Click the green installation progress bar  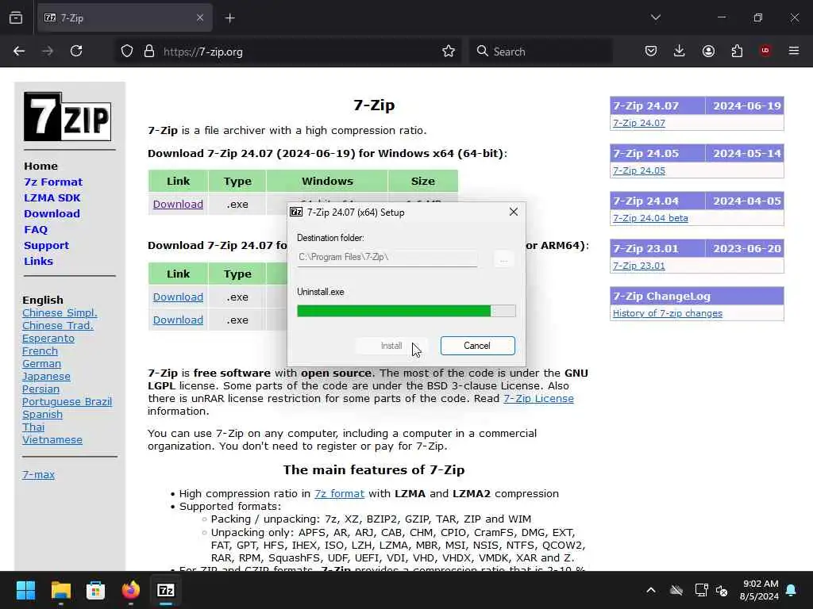click(x=406, y=311)
